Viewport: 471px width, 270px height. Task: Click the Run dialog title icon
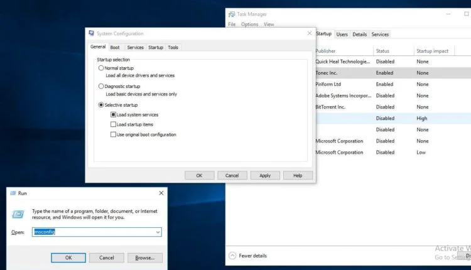pos(13,193)
